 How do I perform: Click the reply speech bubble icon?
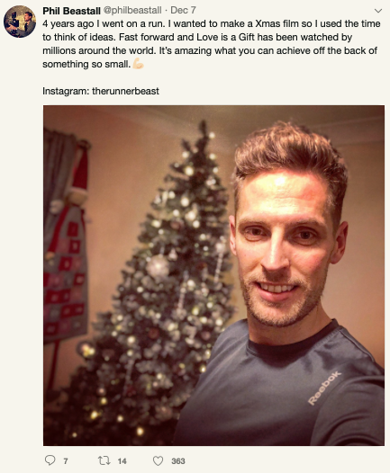tap(50, 460)
